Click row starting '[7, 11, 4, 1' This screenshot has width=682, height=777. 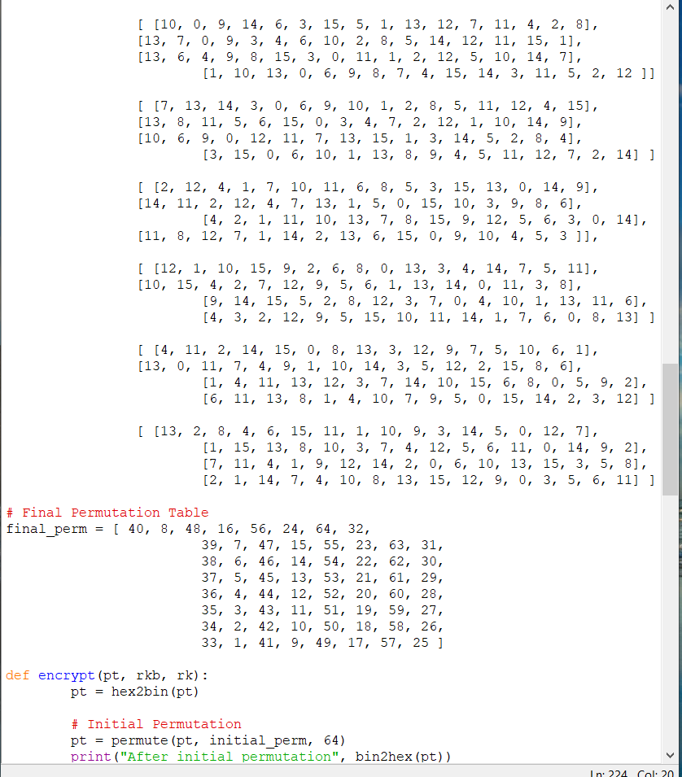426,463
